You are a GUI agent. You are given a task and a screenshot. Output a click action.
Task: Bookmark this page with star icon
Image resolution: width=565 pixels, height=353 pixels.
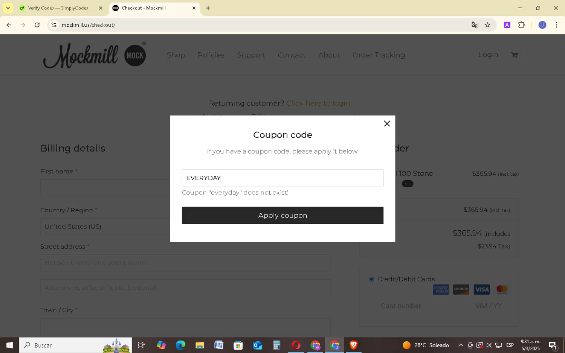(487, 25)
